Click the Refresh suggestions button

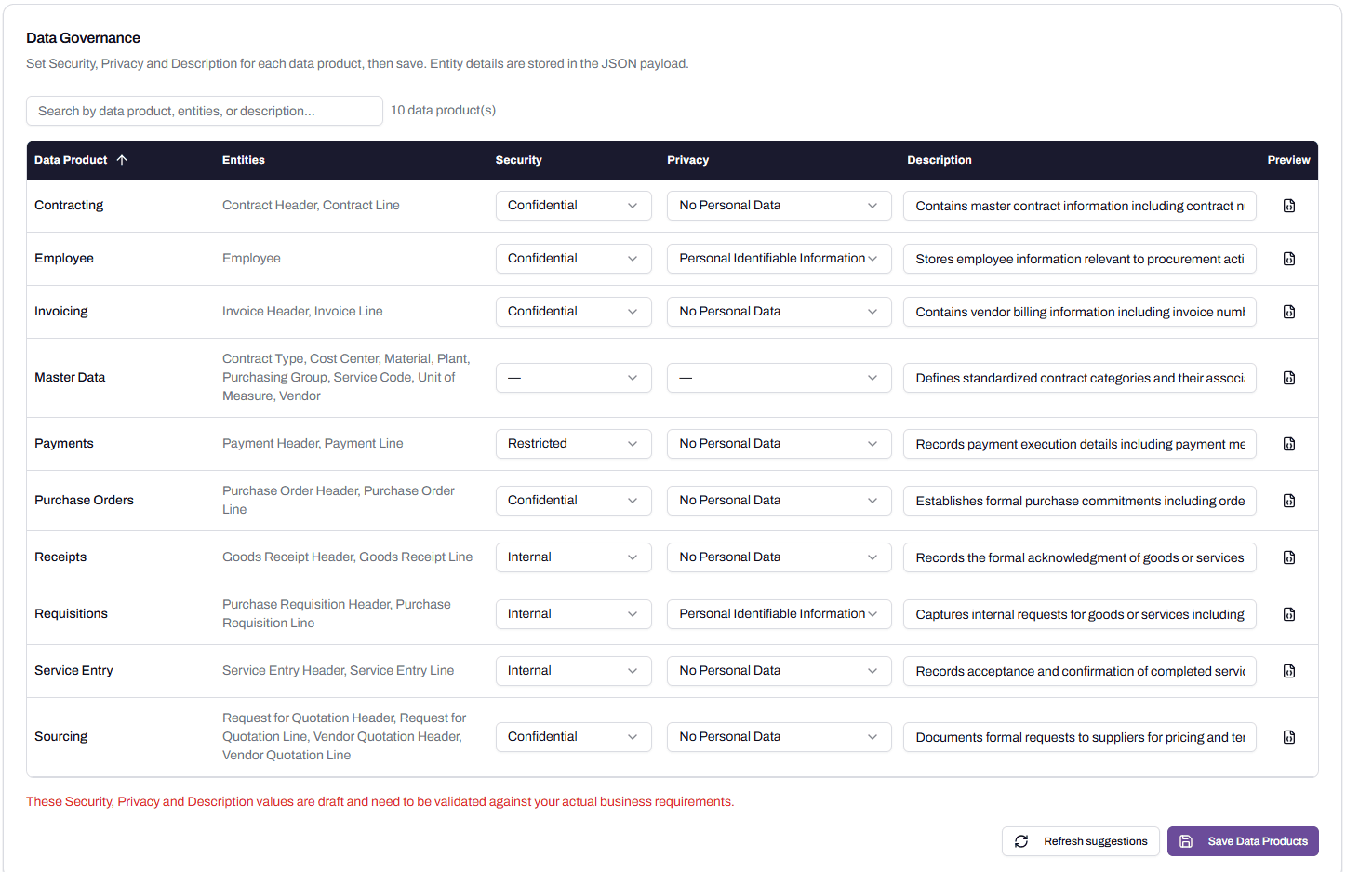click(x=1080, y=841)
